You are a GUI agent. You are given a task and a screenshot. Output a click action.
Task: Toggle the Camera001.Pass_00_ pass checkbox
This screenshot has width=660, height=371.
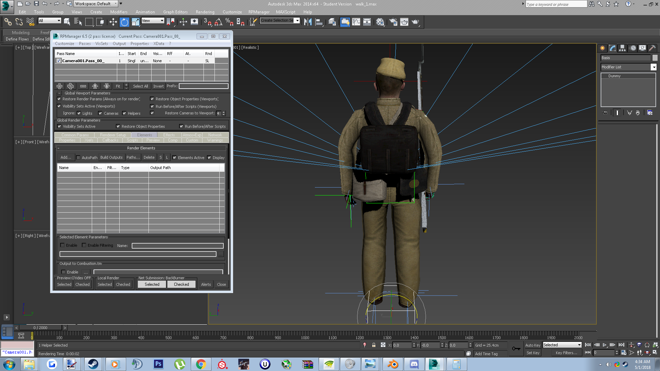click(x=59, y=61)
